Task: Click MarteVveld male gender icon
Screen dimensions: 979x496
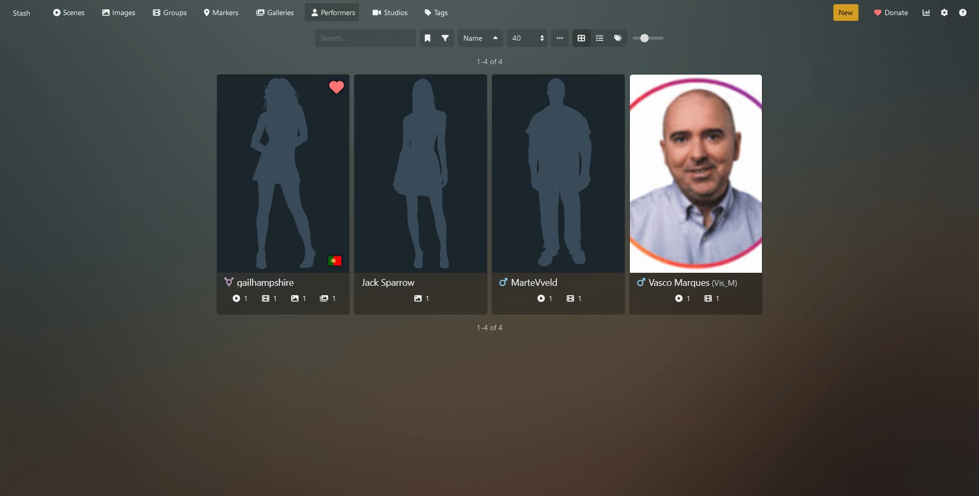Action: (x=503, y=282)
